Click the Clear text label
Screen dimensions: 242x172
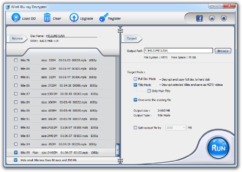pyautogui.click(x=57, y=19)
